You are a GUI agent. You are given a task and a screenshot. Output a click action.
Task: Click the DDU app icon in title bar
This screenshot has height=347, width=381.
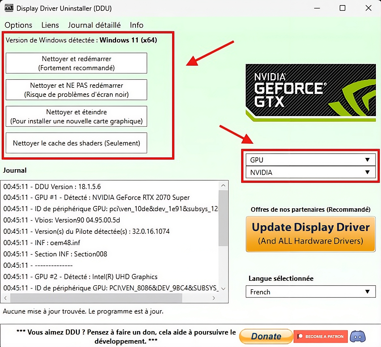[9, 8]
